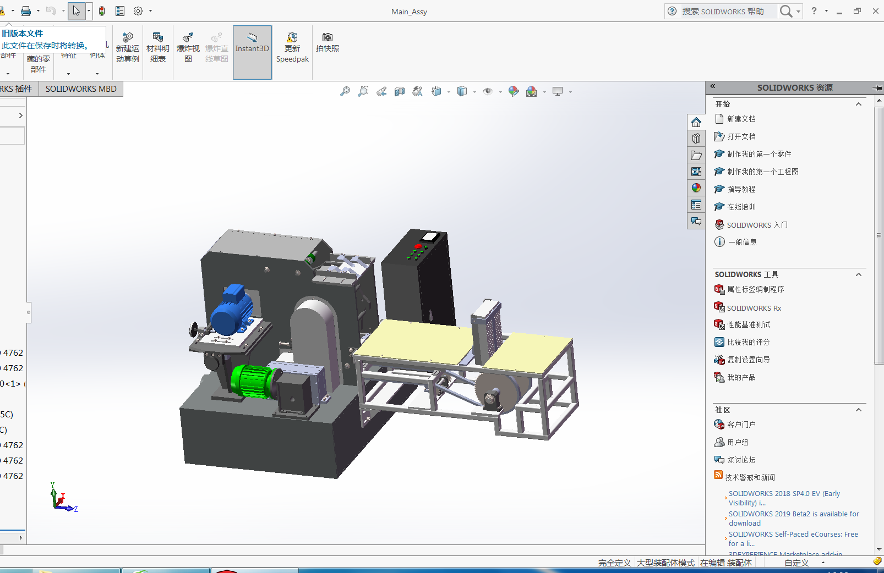Click the Rebuild traffic light icon
Screen dimensions: 884x573
tap(102, 11)
